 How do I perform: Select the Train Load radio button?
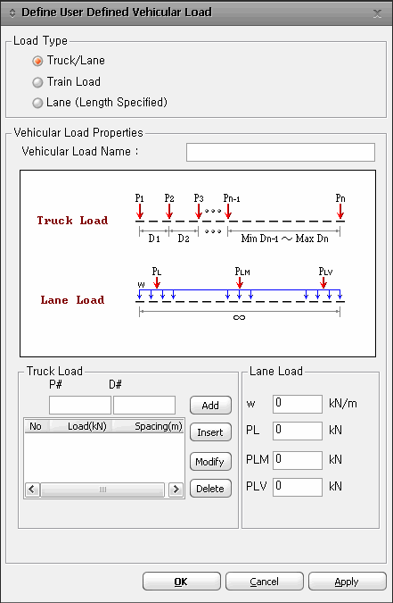(37, 82)
